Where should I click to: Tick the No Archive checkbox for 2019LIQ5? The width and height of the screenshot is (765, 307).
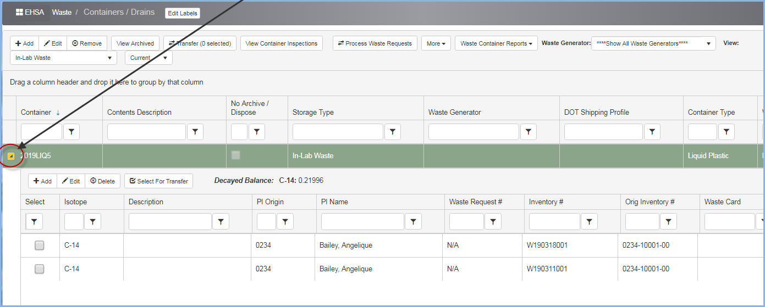(x=236, y=155)
